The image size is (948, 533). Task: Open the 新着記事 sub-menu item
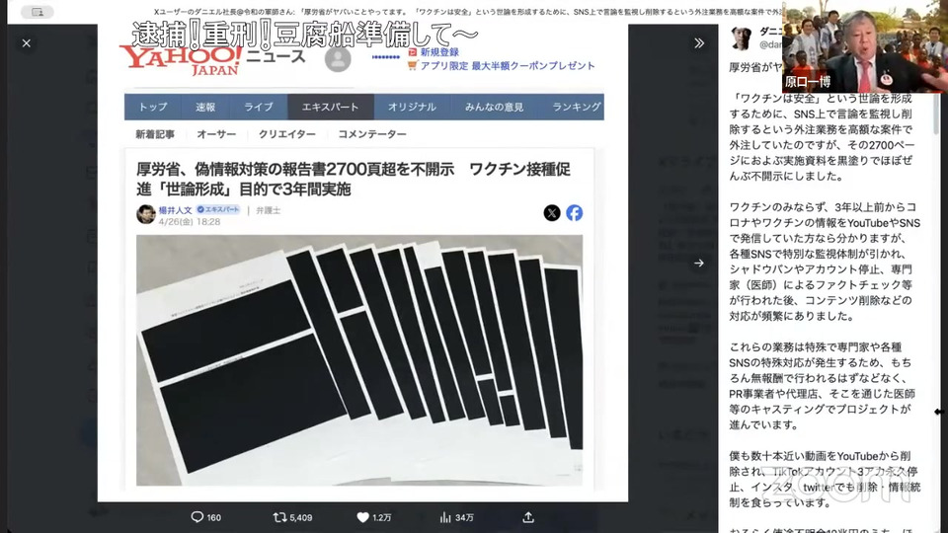click(x=155, y=134)
